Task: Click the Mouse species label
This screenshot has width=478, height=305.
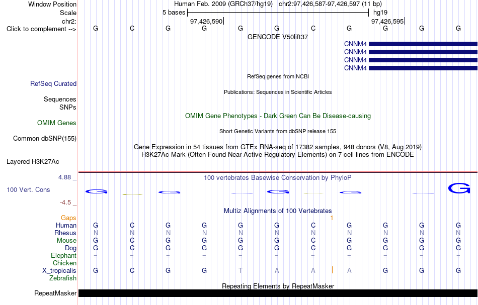Action: pyautogui.click(x=67, y=241)
